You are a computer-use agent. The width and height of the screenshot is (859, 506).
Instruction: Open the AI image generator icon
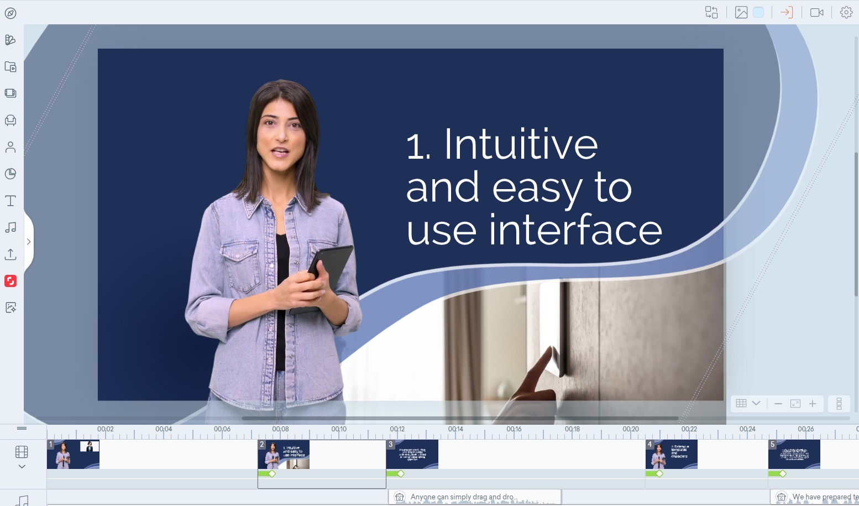(11, 307)
